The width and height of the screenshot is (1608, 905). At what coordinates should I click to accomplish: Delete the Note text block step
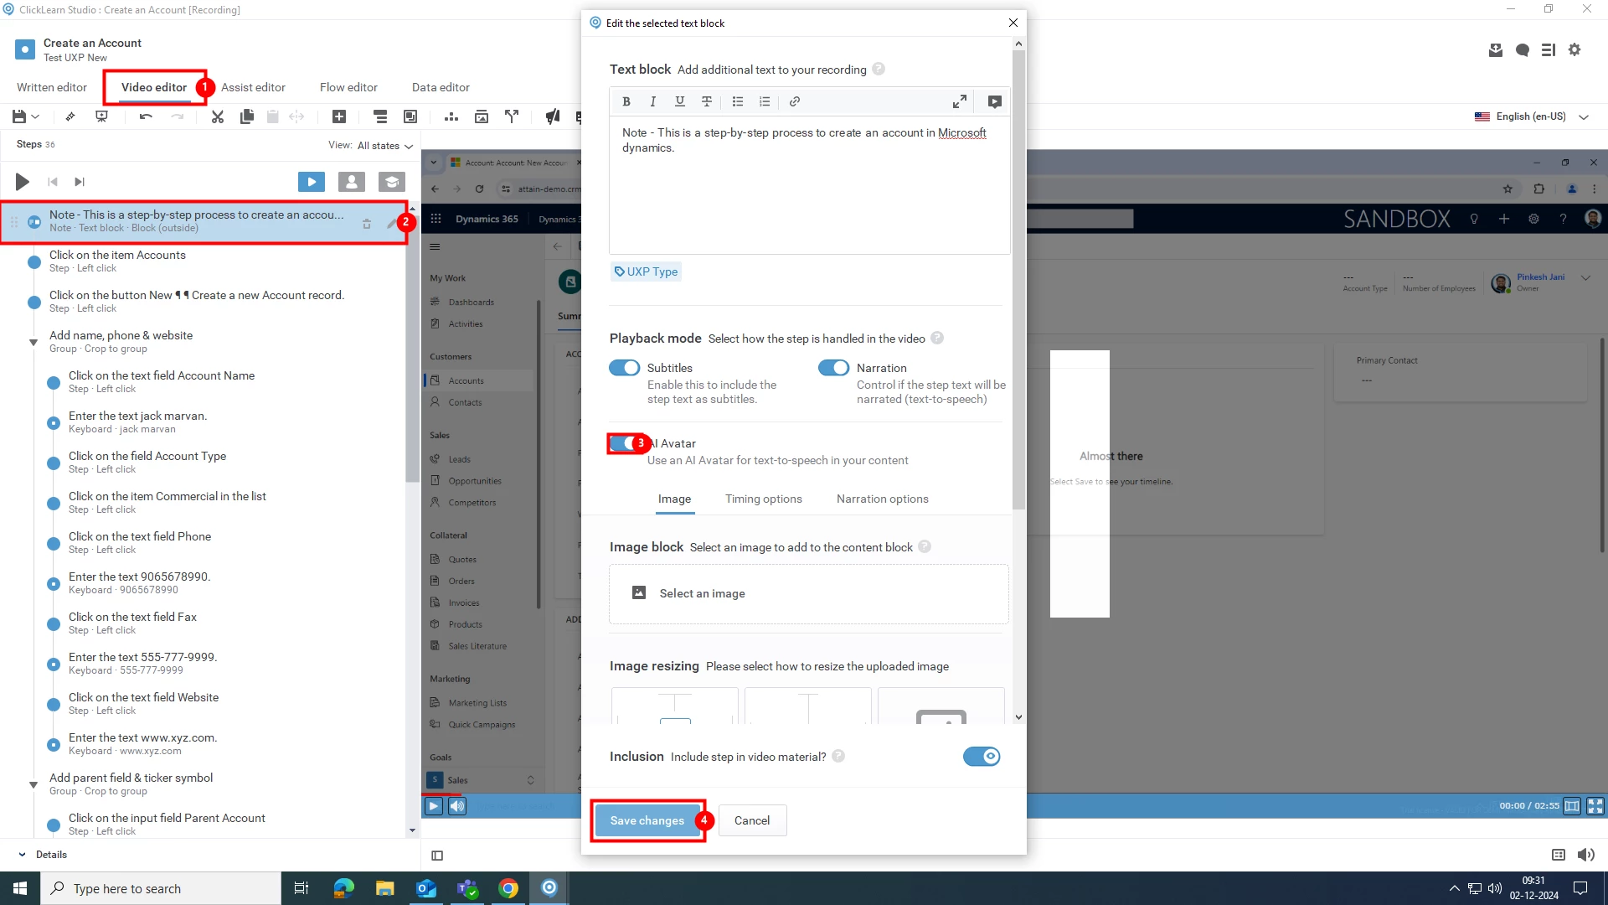coord(366,224)
